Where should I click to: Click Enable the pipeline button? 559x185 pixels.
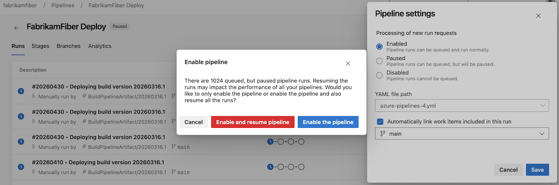tap(328, 122)
